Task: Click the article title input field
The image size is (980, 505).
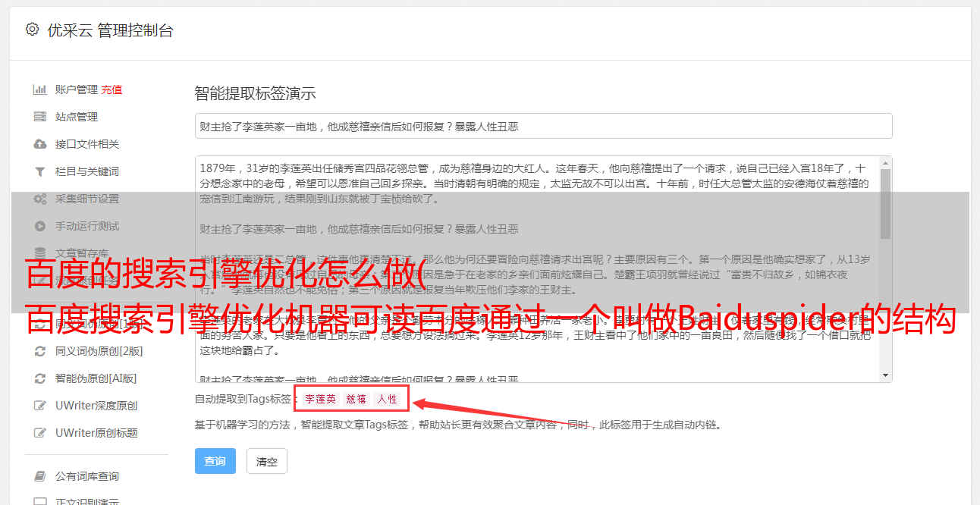Action: pos(543,126)
